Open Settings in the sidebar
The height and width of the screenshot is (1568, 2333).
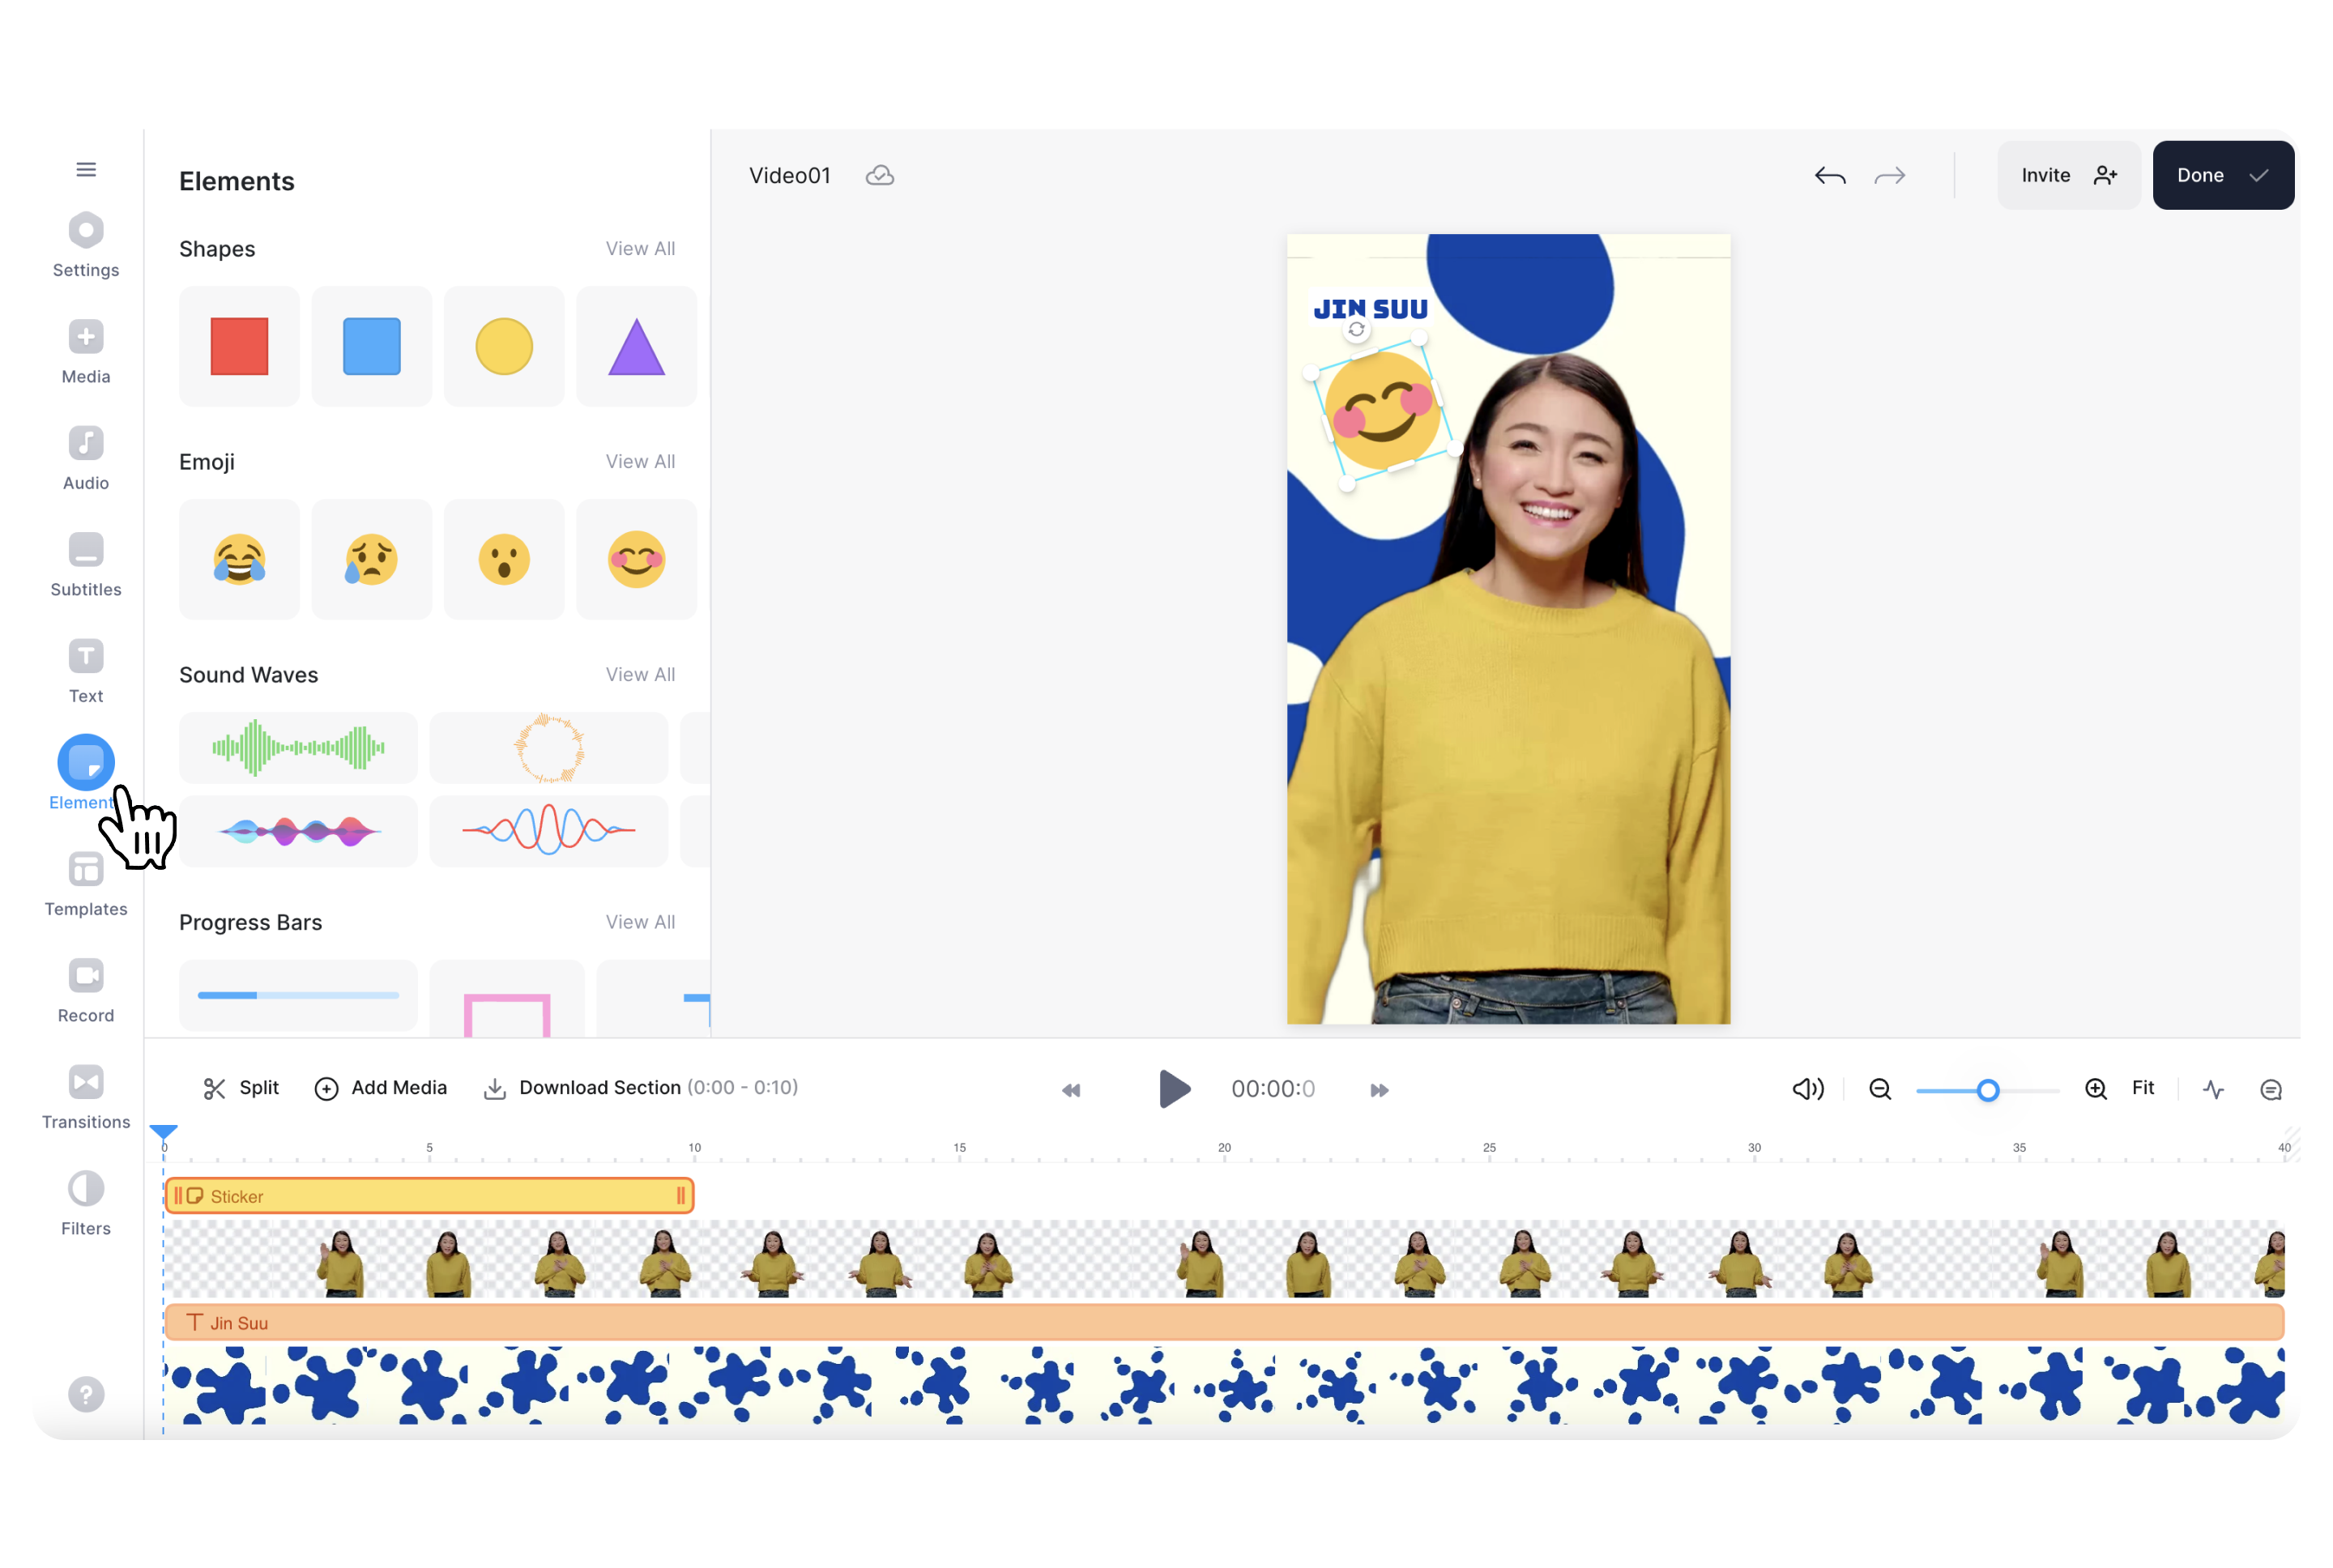pos(86,245)
